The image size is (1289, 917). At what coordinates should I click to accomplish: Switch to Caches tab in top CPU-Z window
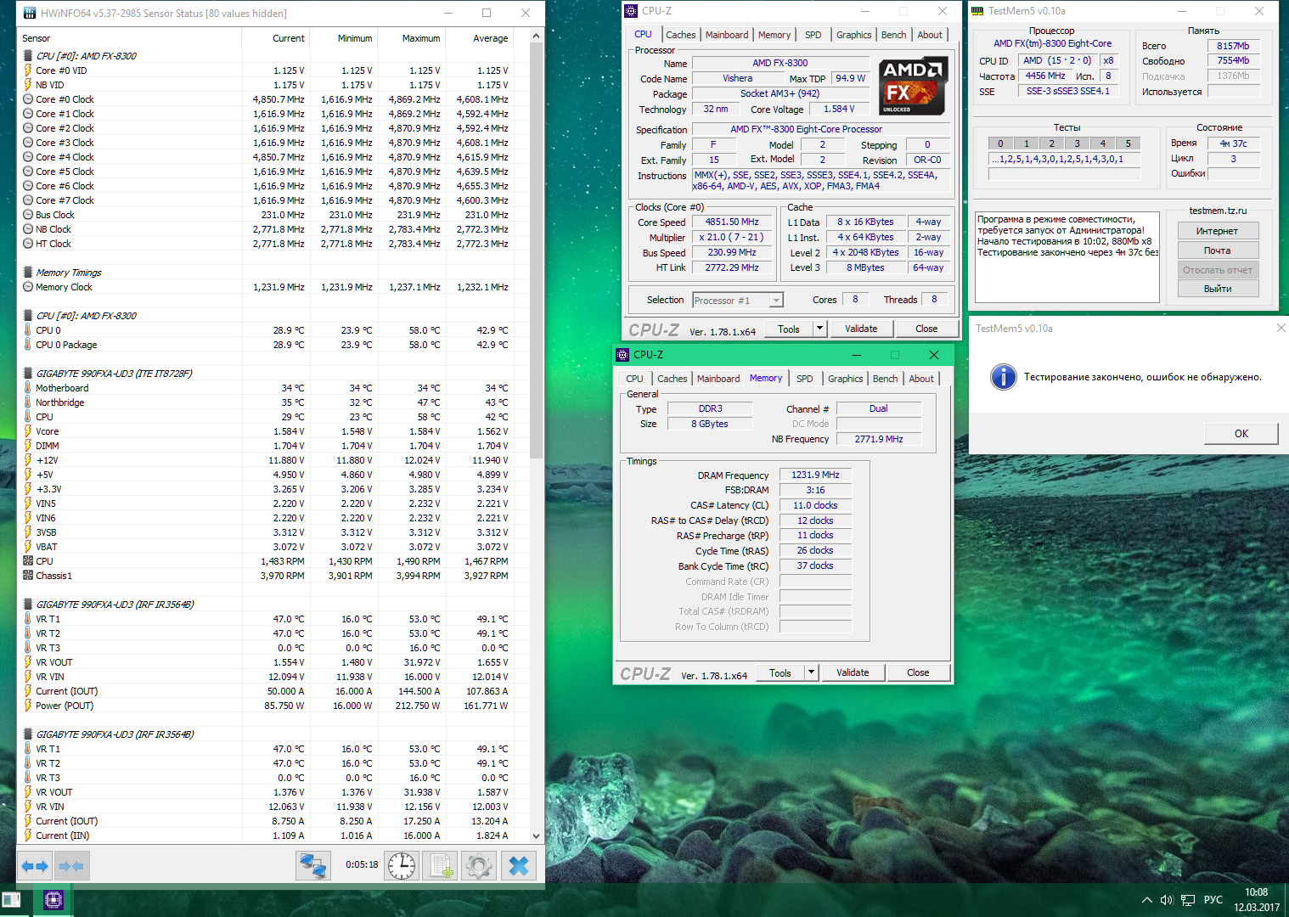click(680, 35)
